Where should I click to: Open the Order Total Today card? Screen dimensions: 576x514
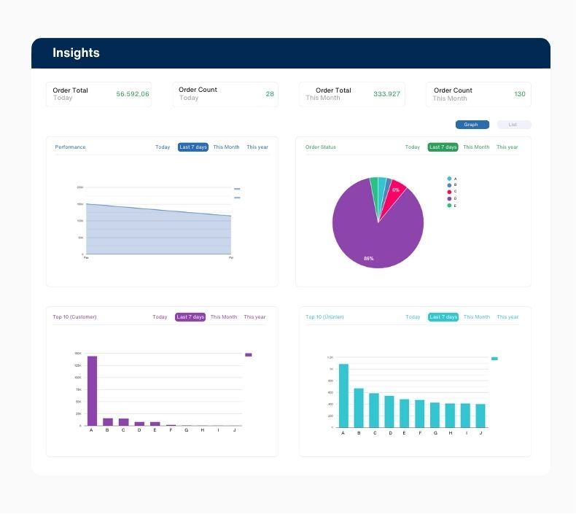point(99,94)
